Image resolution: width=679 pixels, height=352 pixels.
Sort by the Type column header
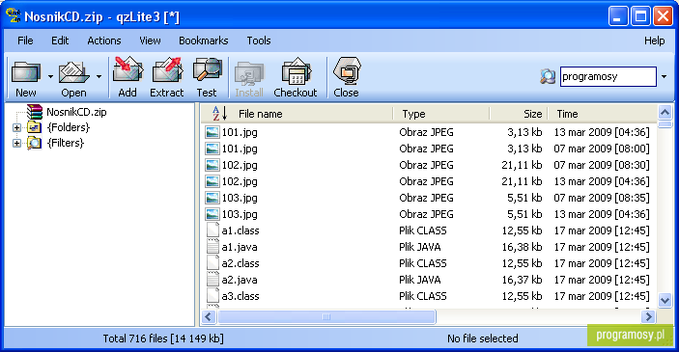pyautogui.click(x=413, y=114)
